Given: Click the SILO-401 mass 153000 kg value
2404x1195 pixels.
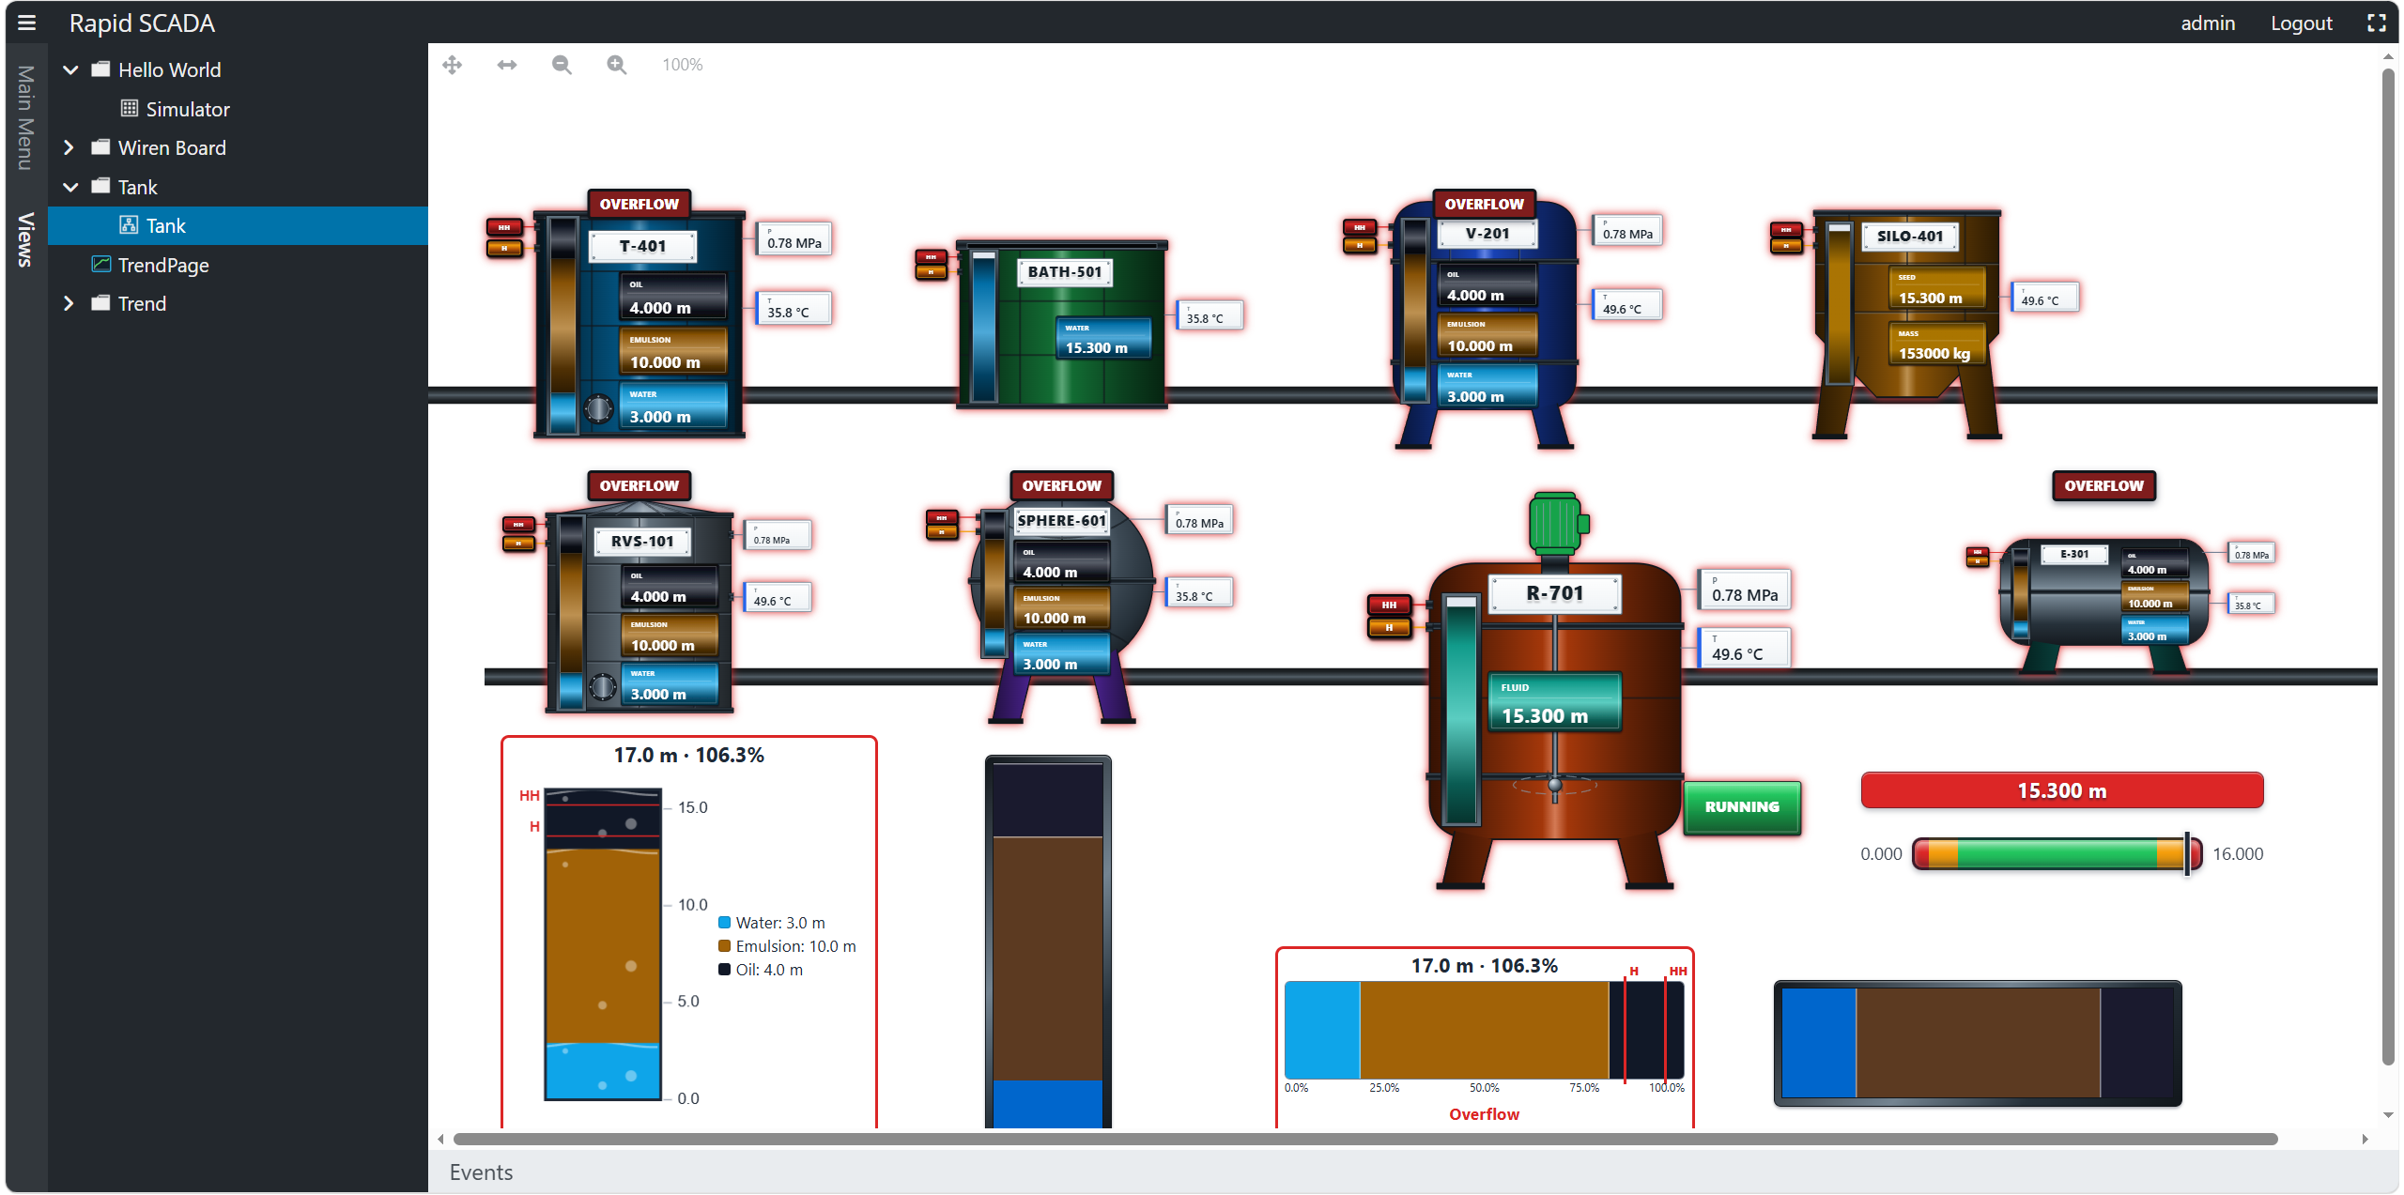Looking at the screenshot, I should (x=1935, y=345).
